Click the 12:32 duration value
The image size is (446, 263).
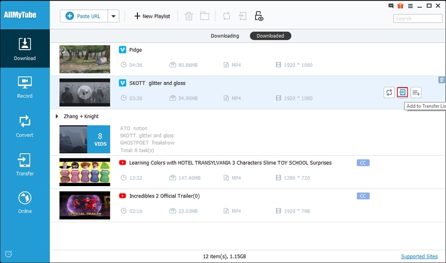136,178
